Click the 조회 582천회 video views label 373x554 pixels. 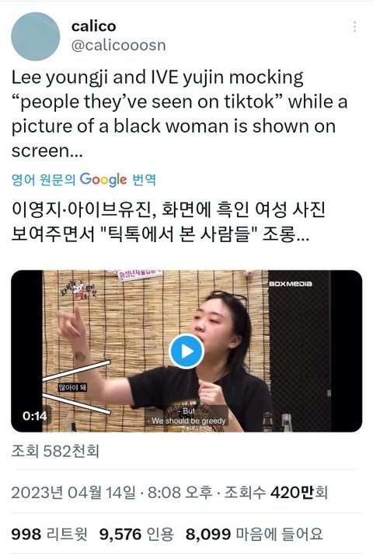(55, 451)
